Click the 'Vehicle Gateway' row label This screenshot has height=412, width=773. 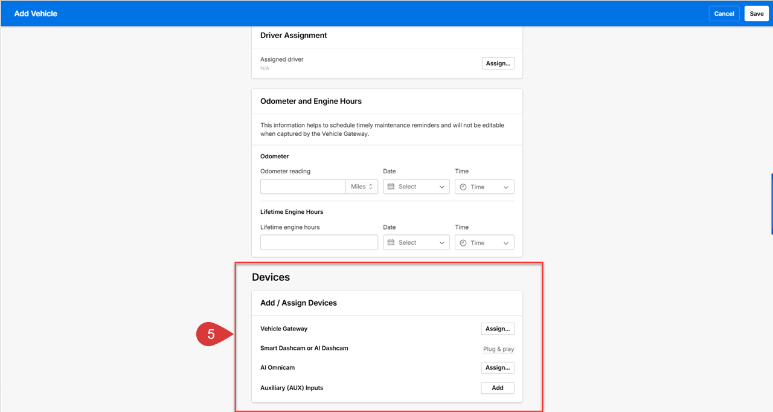click(x=284, y=329)
